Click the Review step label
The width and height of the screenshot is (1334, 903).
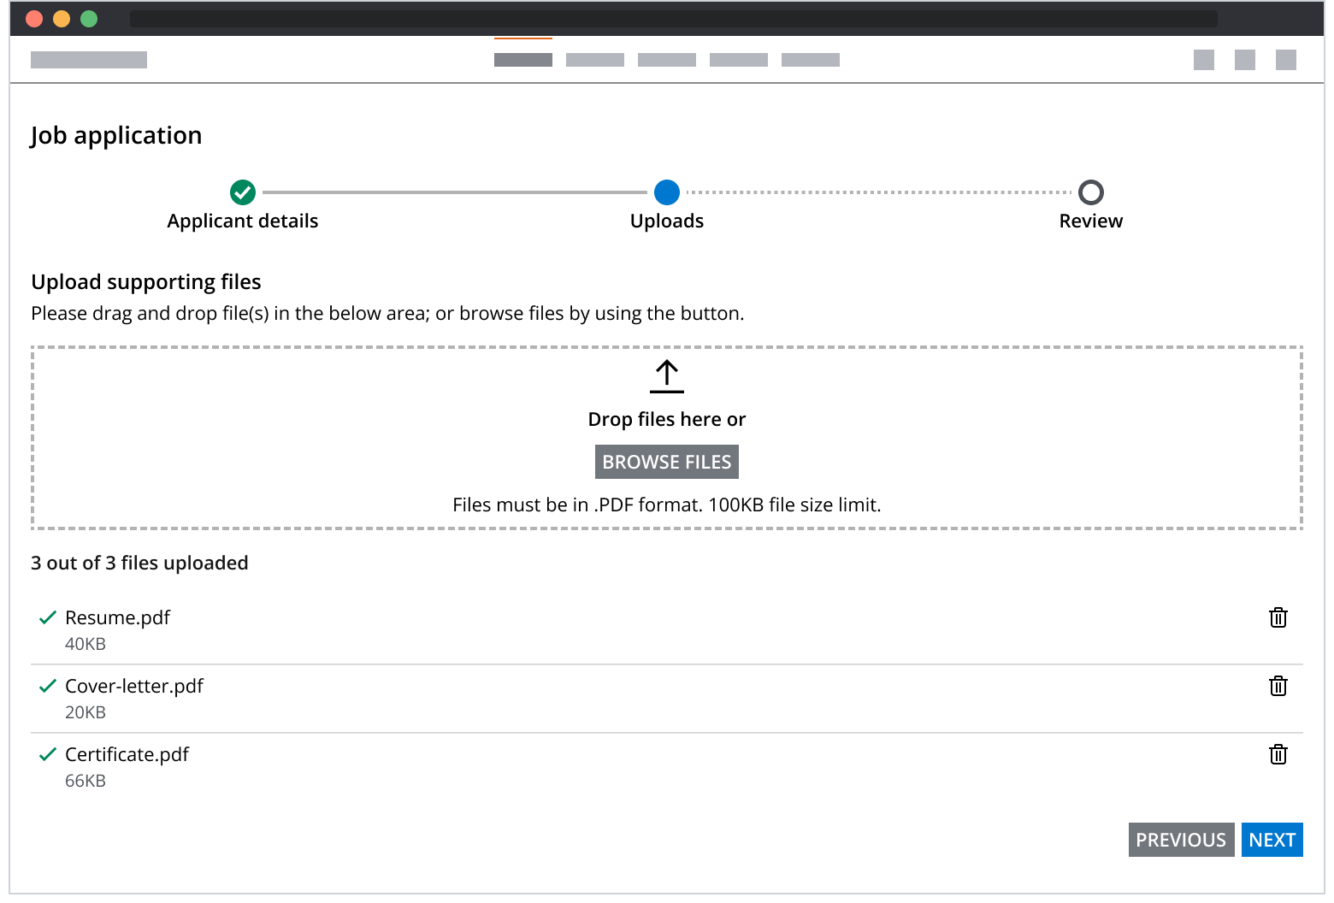(x=1090, y=221)
